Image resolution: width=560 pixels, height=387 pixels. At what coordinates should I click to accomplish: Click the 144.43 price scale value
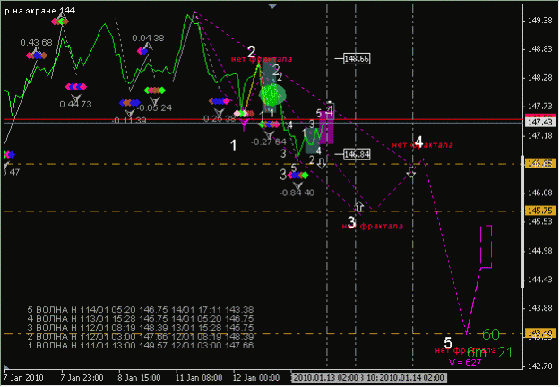pyautogui.click(x=540, y=279)
